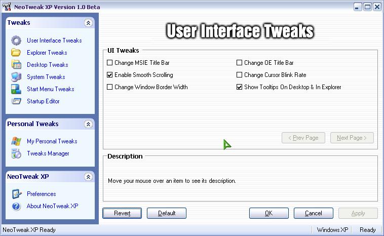Click the Windows flag icon for My Personal Tweaks
384x236 pixels.
point(16,141)
